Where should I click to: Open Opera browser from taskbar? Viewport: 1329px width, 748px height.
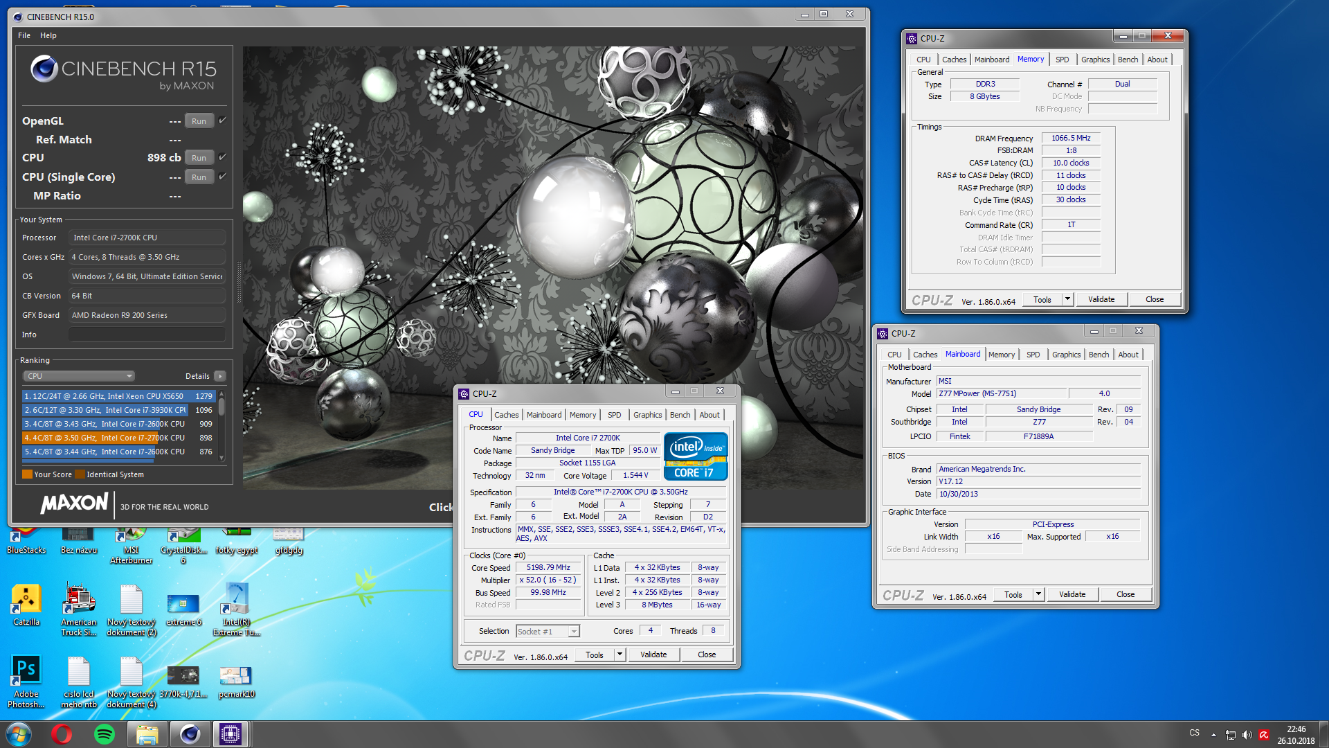pos(62,734)
